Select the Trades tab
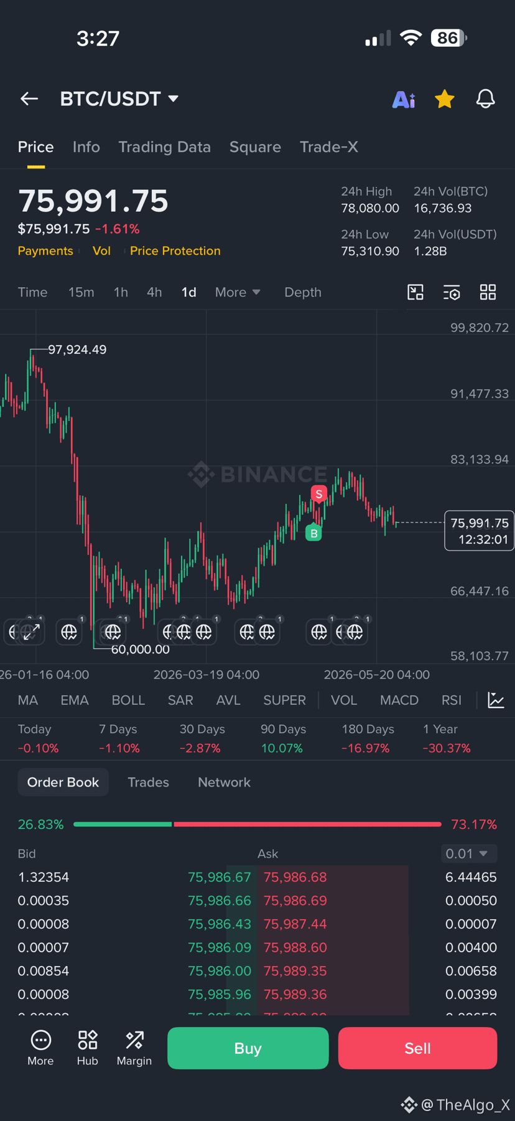This screenshot has height=1121, width=515. tap(148, 782)
